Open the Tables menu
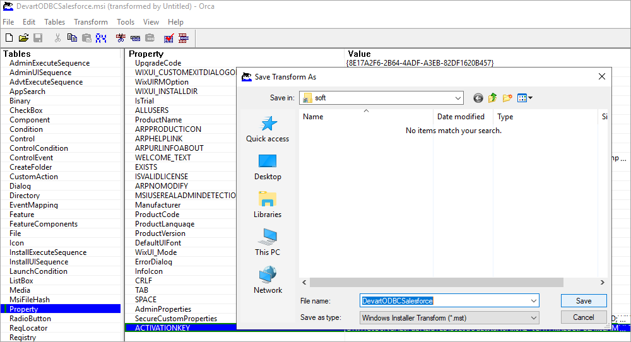Viewport: 631px width, 342px height. click(54, 21)
